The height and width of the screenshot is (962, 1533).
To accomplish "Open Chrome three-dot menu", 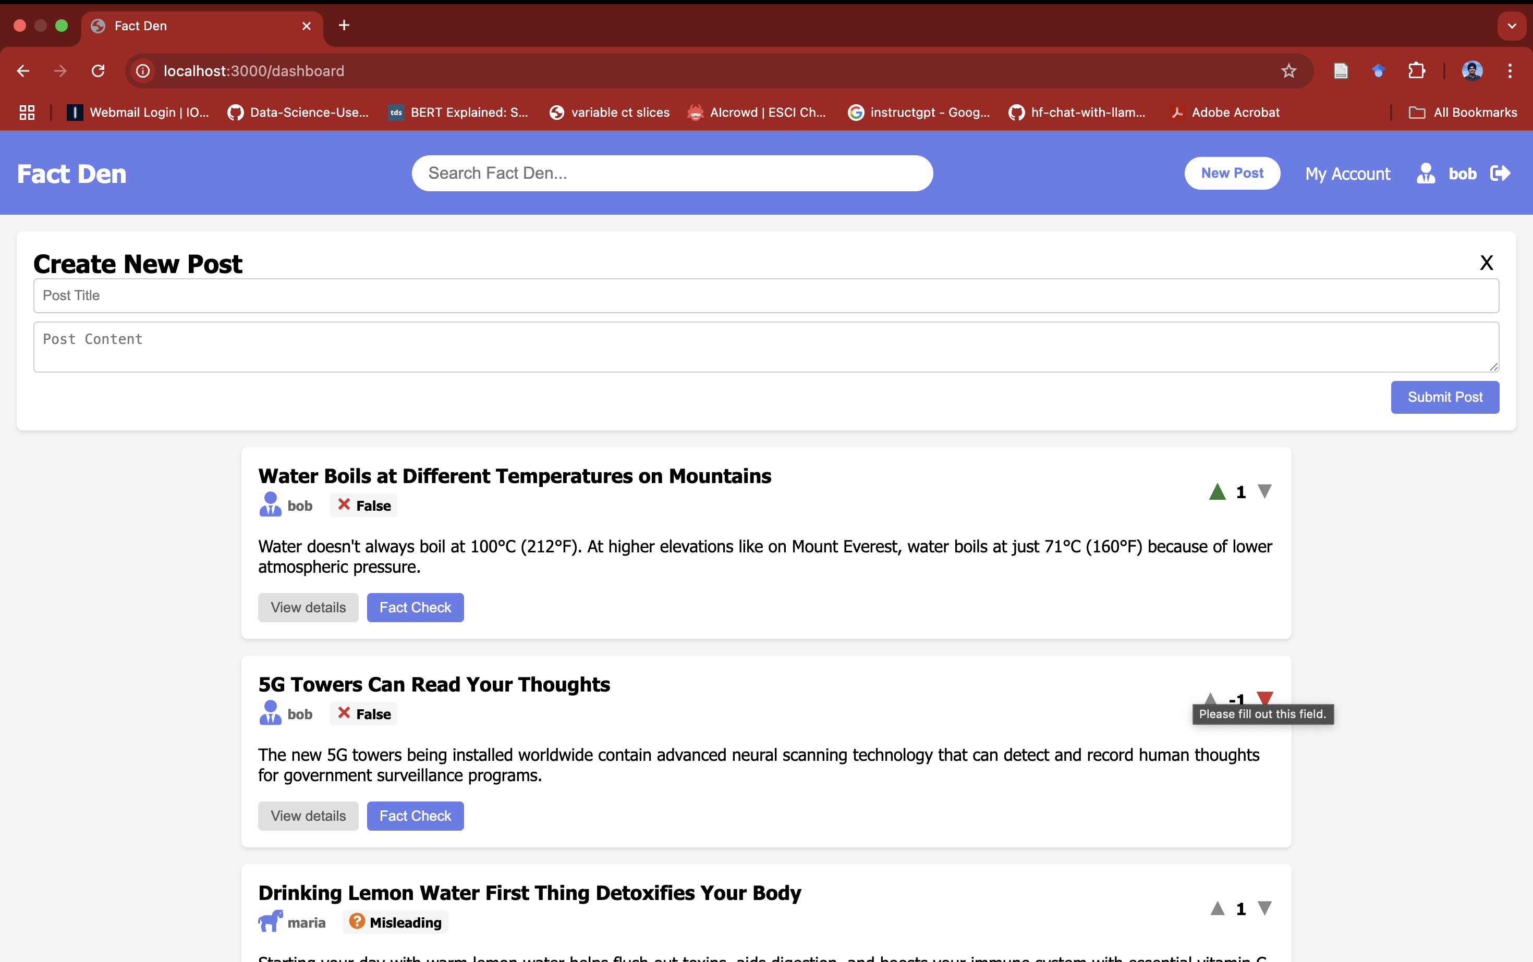I will [1510, 71].
